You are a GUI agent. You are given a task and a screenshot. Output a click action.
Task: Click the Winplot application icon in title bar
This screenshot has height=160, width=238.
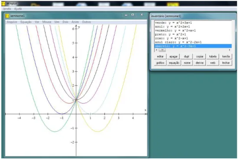point(3,3)
